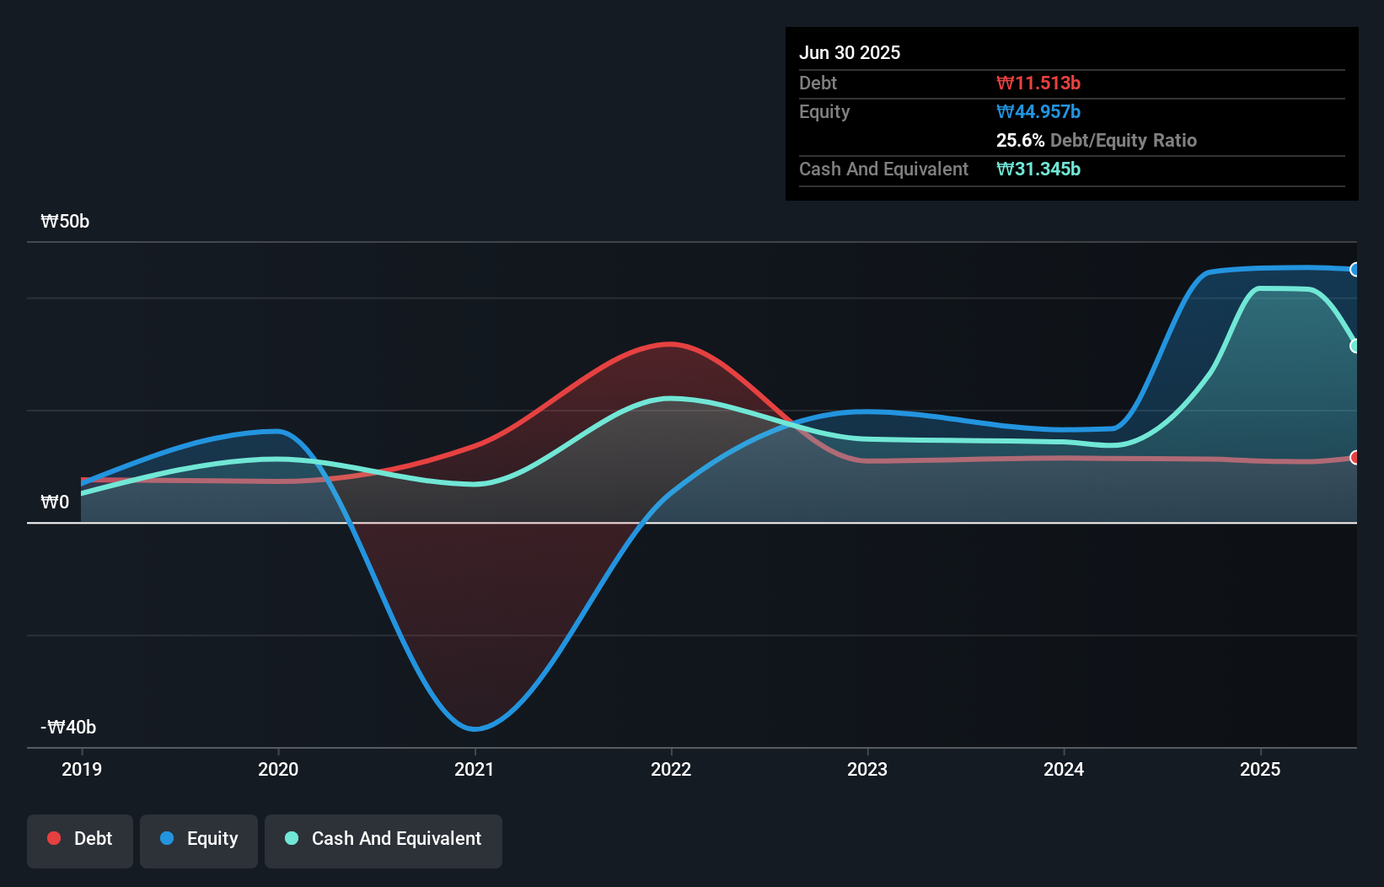1384x887 pixels.
Task: Click the Equity label in the tooltip
Action: tap(823, 111)
